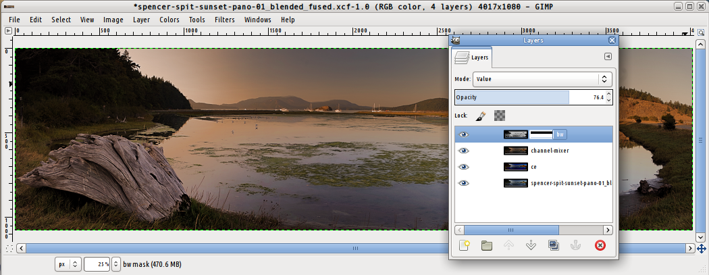Click the new layer group folder icon
This screenshot has height=275, width=709.
click(486, 245)
